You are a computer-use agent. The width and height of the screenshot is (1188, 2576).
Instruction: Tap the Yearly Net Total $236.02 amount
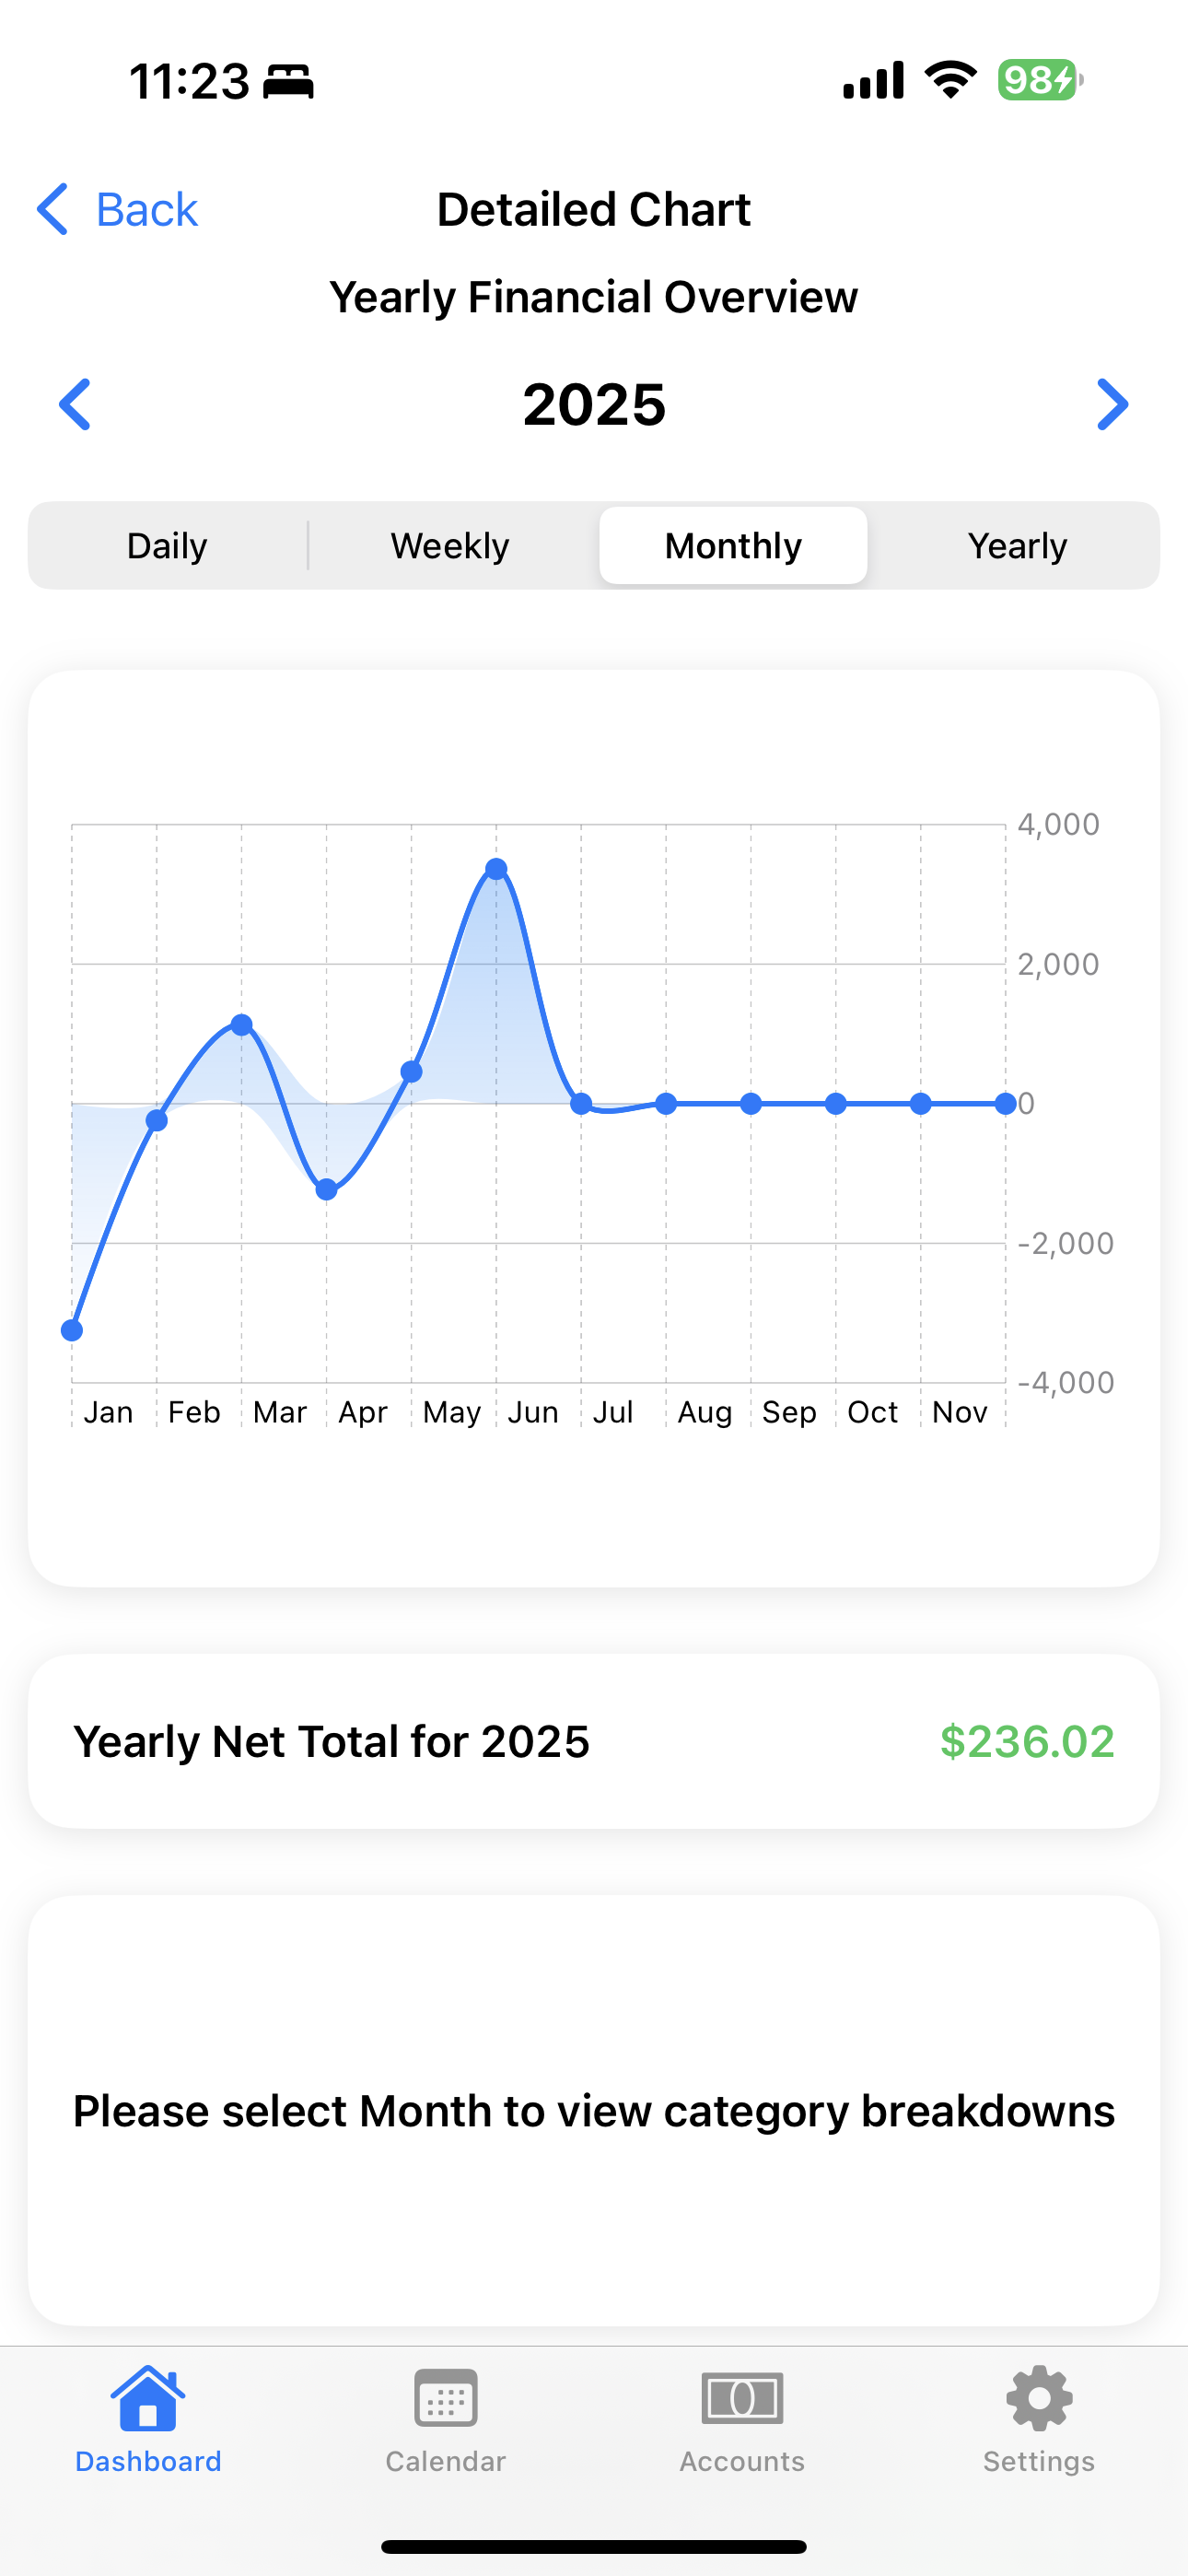1027,1741
